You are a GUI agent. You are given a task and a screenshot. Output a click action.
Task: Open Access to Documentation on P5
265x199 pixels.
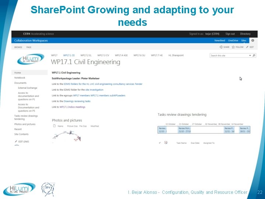28,108
